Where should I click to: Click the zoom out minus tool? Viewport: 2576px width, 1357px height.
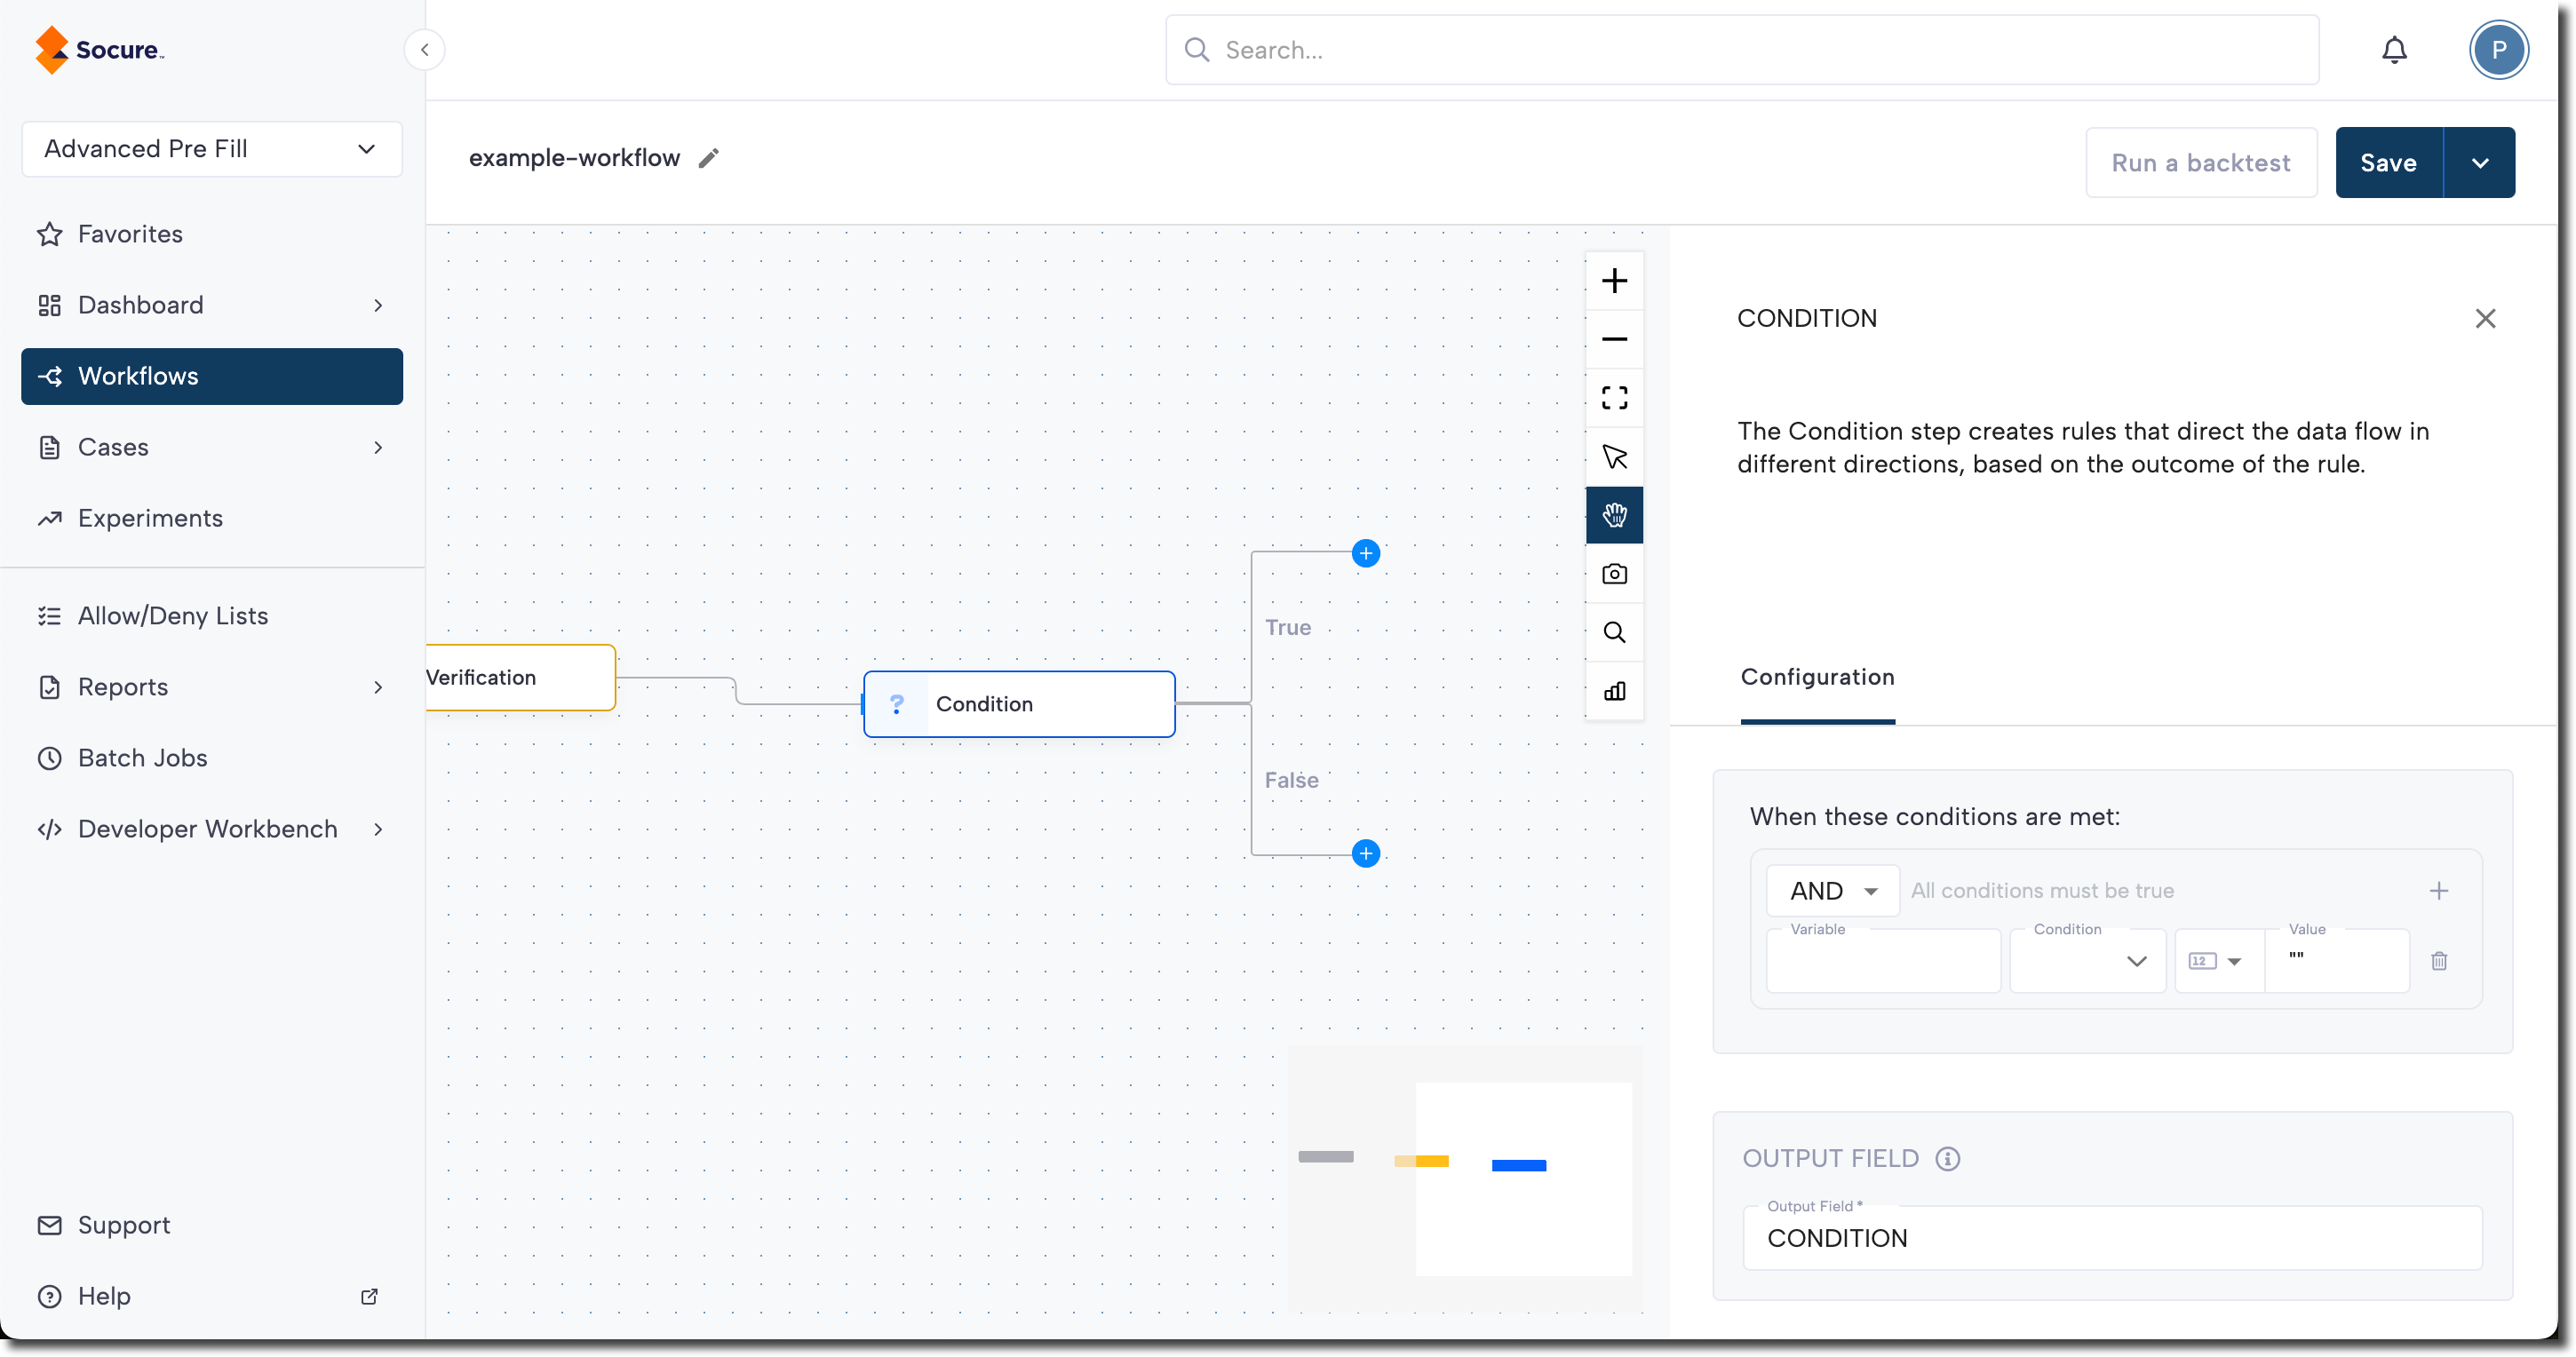1614,340
